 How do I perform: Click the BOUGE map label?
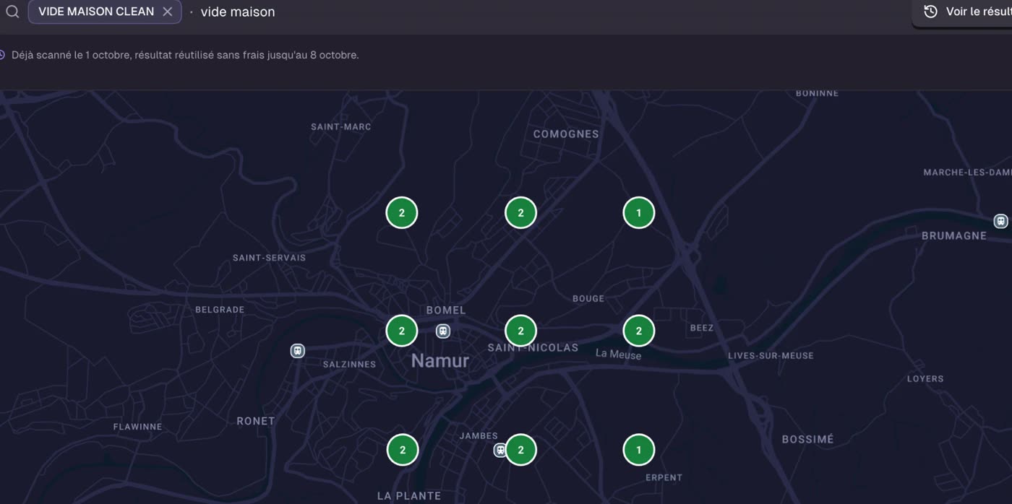pyautogui.click(x=588, y=299)
